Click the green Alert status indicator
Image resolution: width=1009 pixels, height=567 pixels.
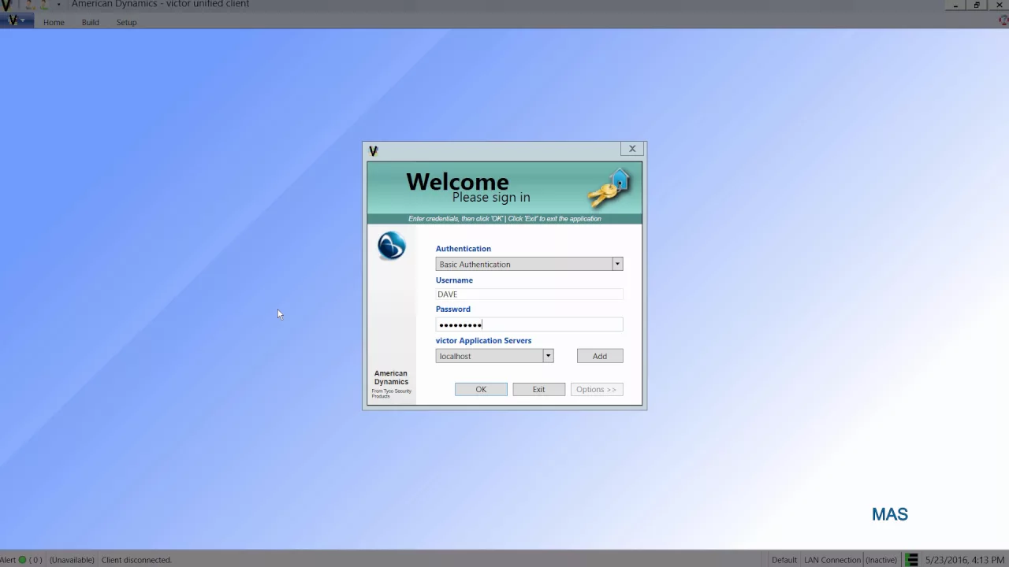22,560
